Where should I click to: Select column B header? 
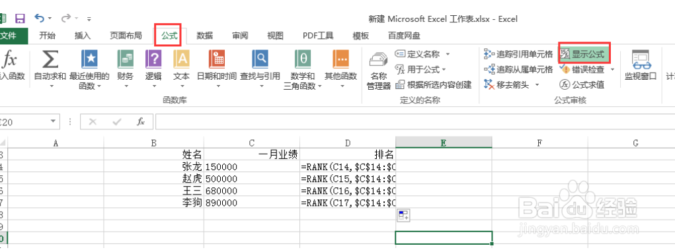click(153, 143)
